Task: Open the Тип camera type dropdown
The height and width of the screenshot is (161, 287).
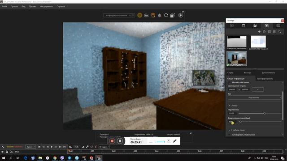Action: (x=254, y=97)
